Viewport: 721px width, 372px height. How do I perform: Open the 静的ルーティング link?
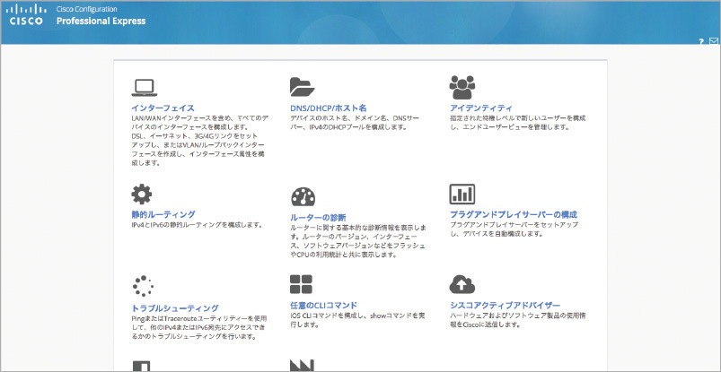pos(163,214)
